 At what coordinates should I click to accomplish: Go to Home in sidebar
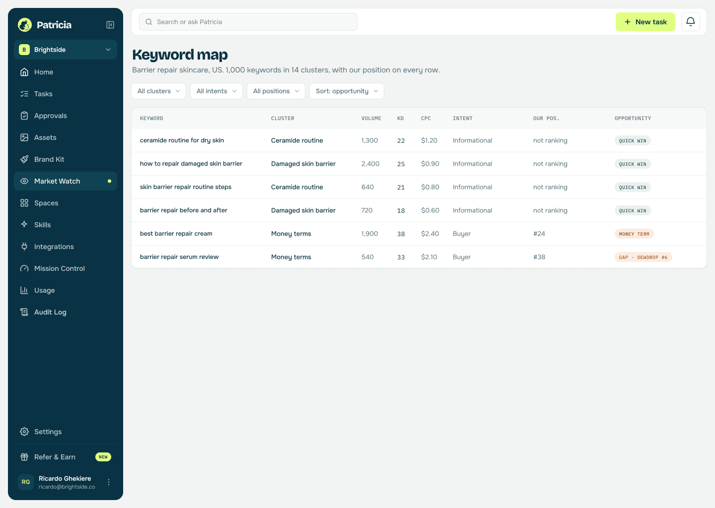tap(66, 72)
